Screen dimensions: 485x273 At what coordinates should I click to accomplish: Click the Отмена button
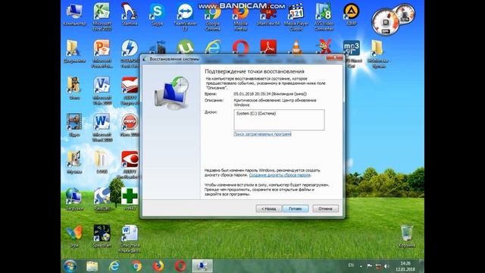click(x=325, y=209)
